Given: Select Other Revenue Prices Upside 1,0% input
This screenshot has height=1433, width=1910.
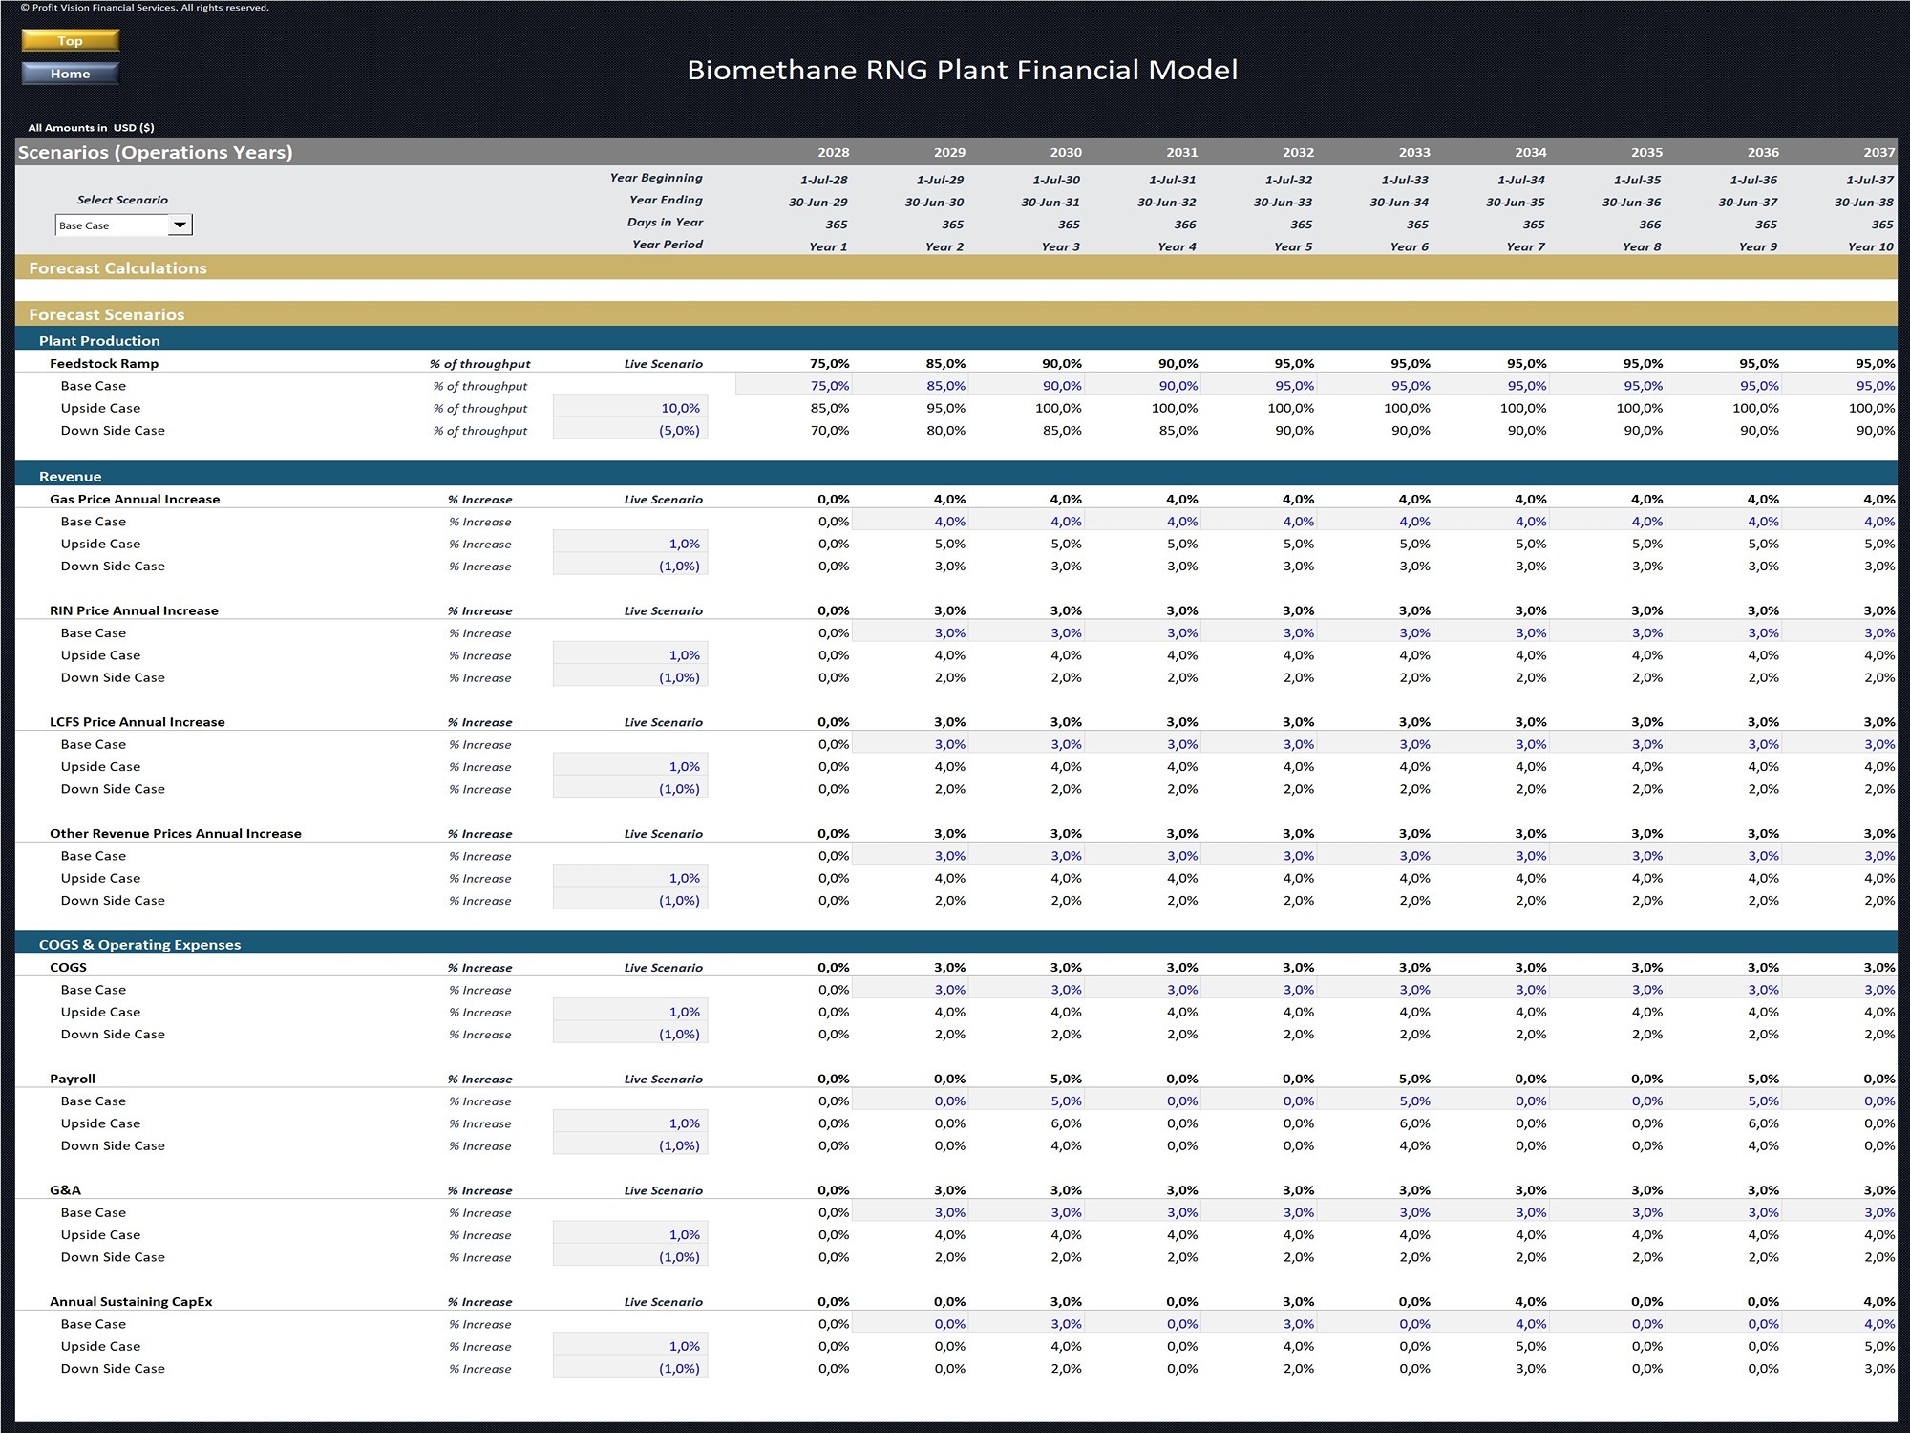Looking at the screenshot, I should tap(630, 878).
